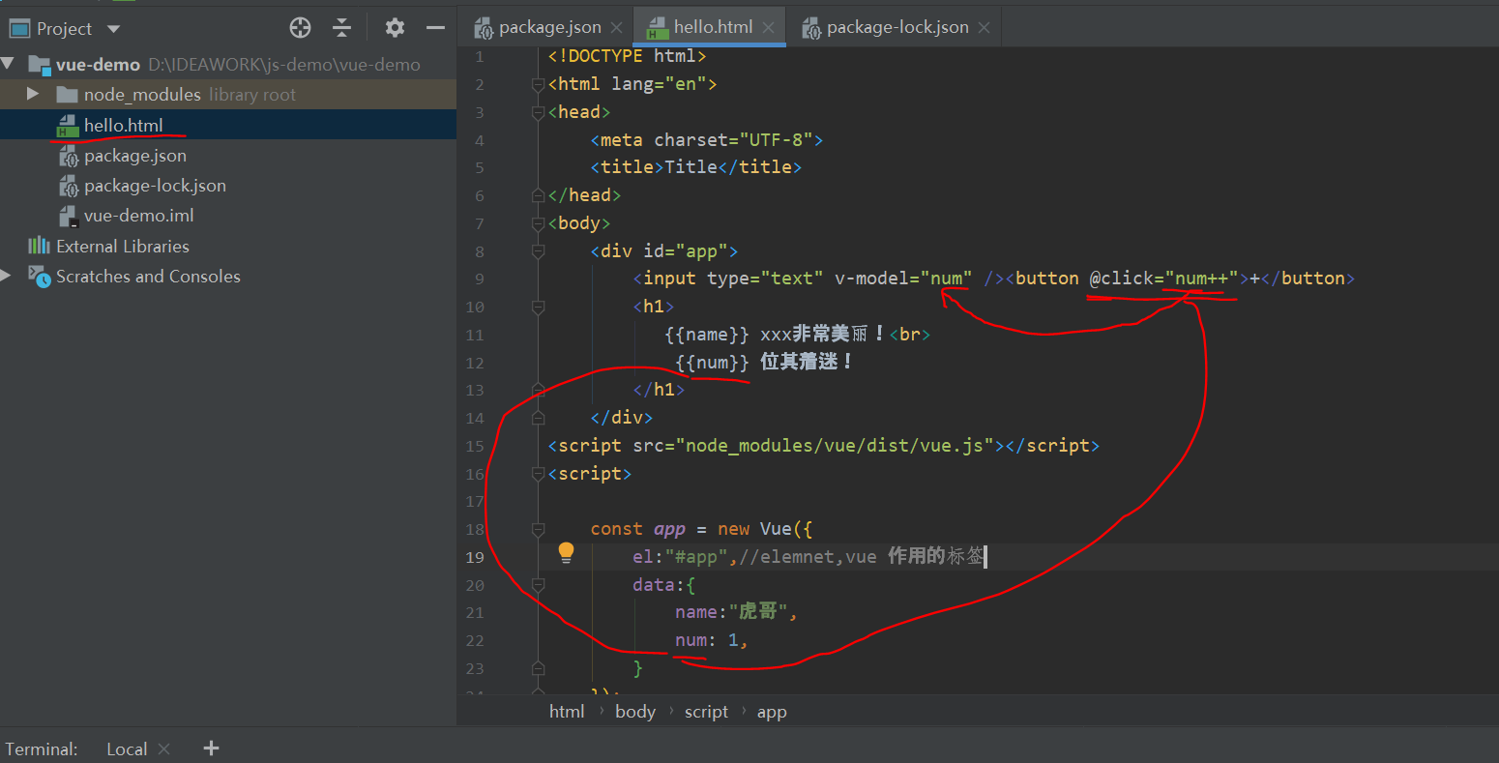Close the hello.html editor tab
The width and height of the screenshot is (1499, 763).
(x=768, y=27)
